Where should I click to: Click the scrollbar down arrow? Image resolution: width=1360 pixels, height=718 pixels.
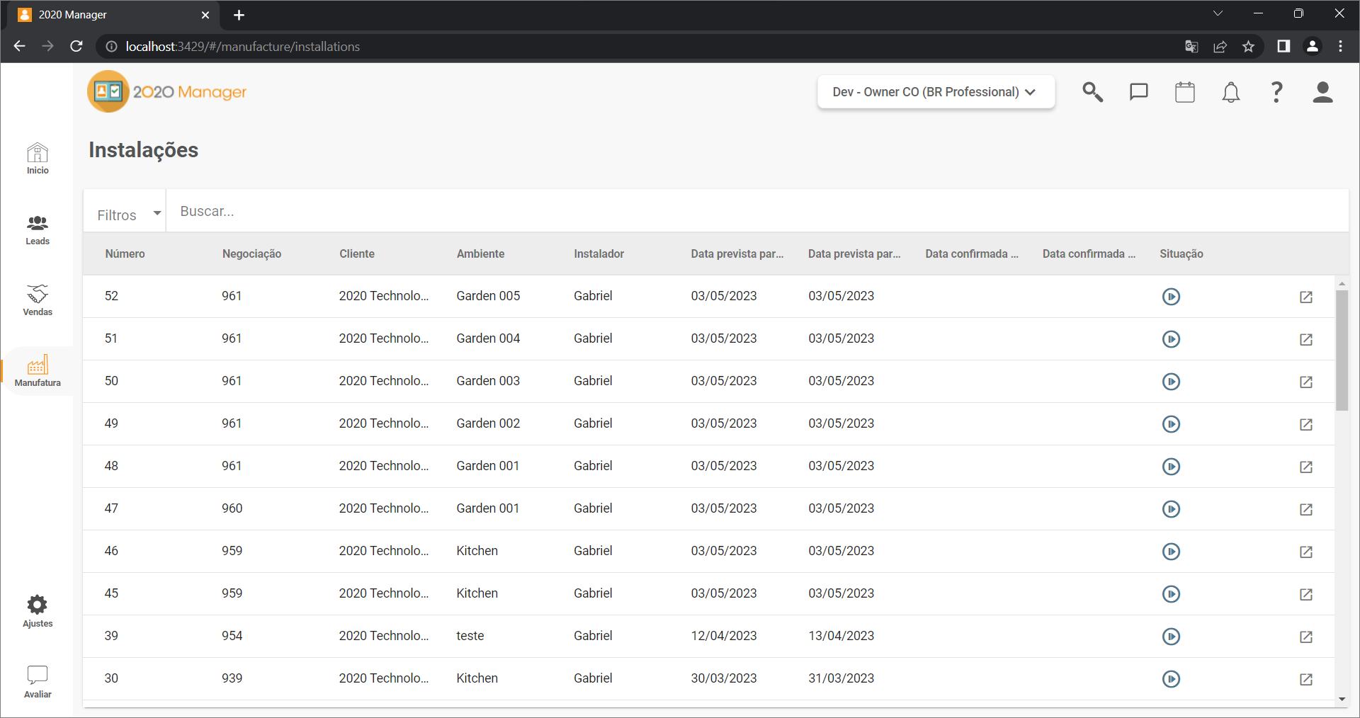point(1342,699)
